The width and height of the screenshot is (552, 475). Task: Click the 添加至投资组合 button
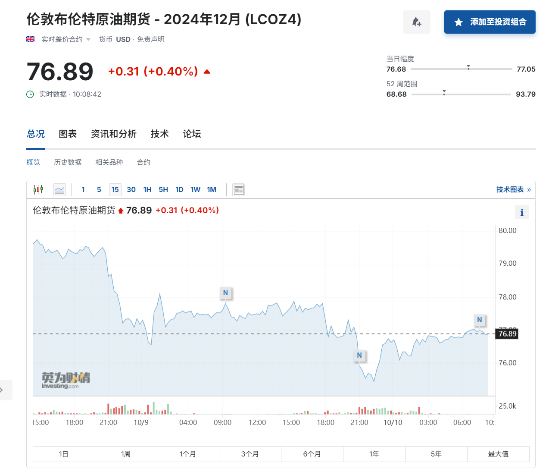tap(490, 22)
